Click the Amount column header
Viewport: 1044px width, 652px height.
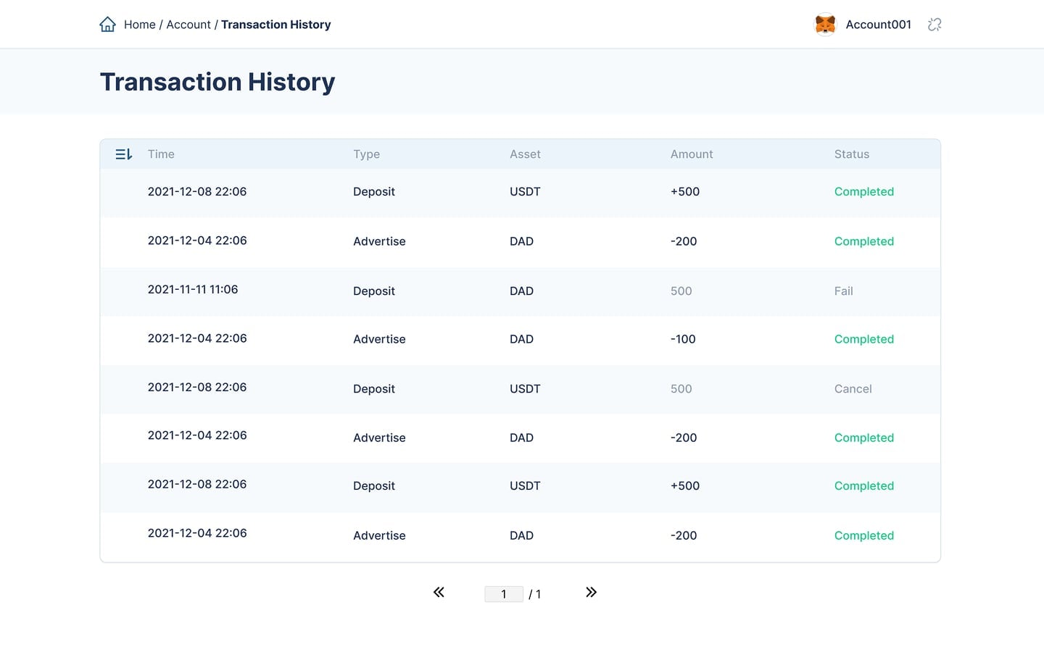(x=692, y=154)
